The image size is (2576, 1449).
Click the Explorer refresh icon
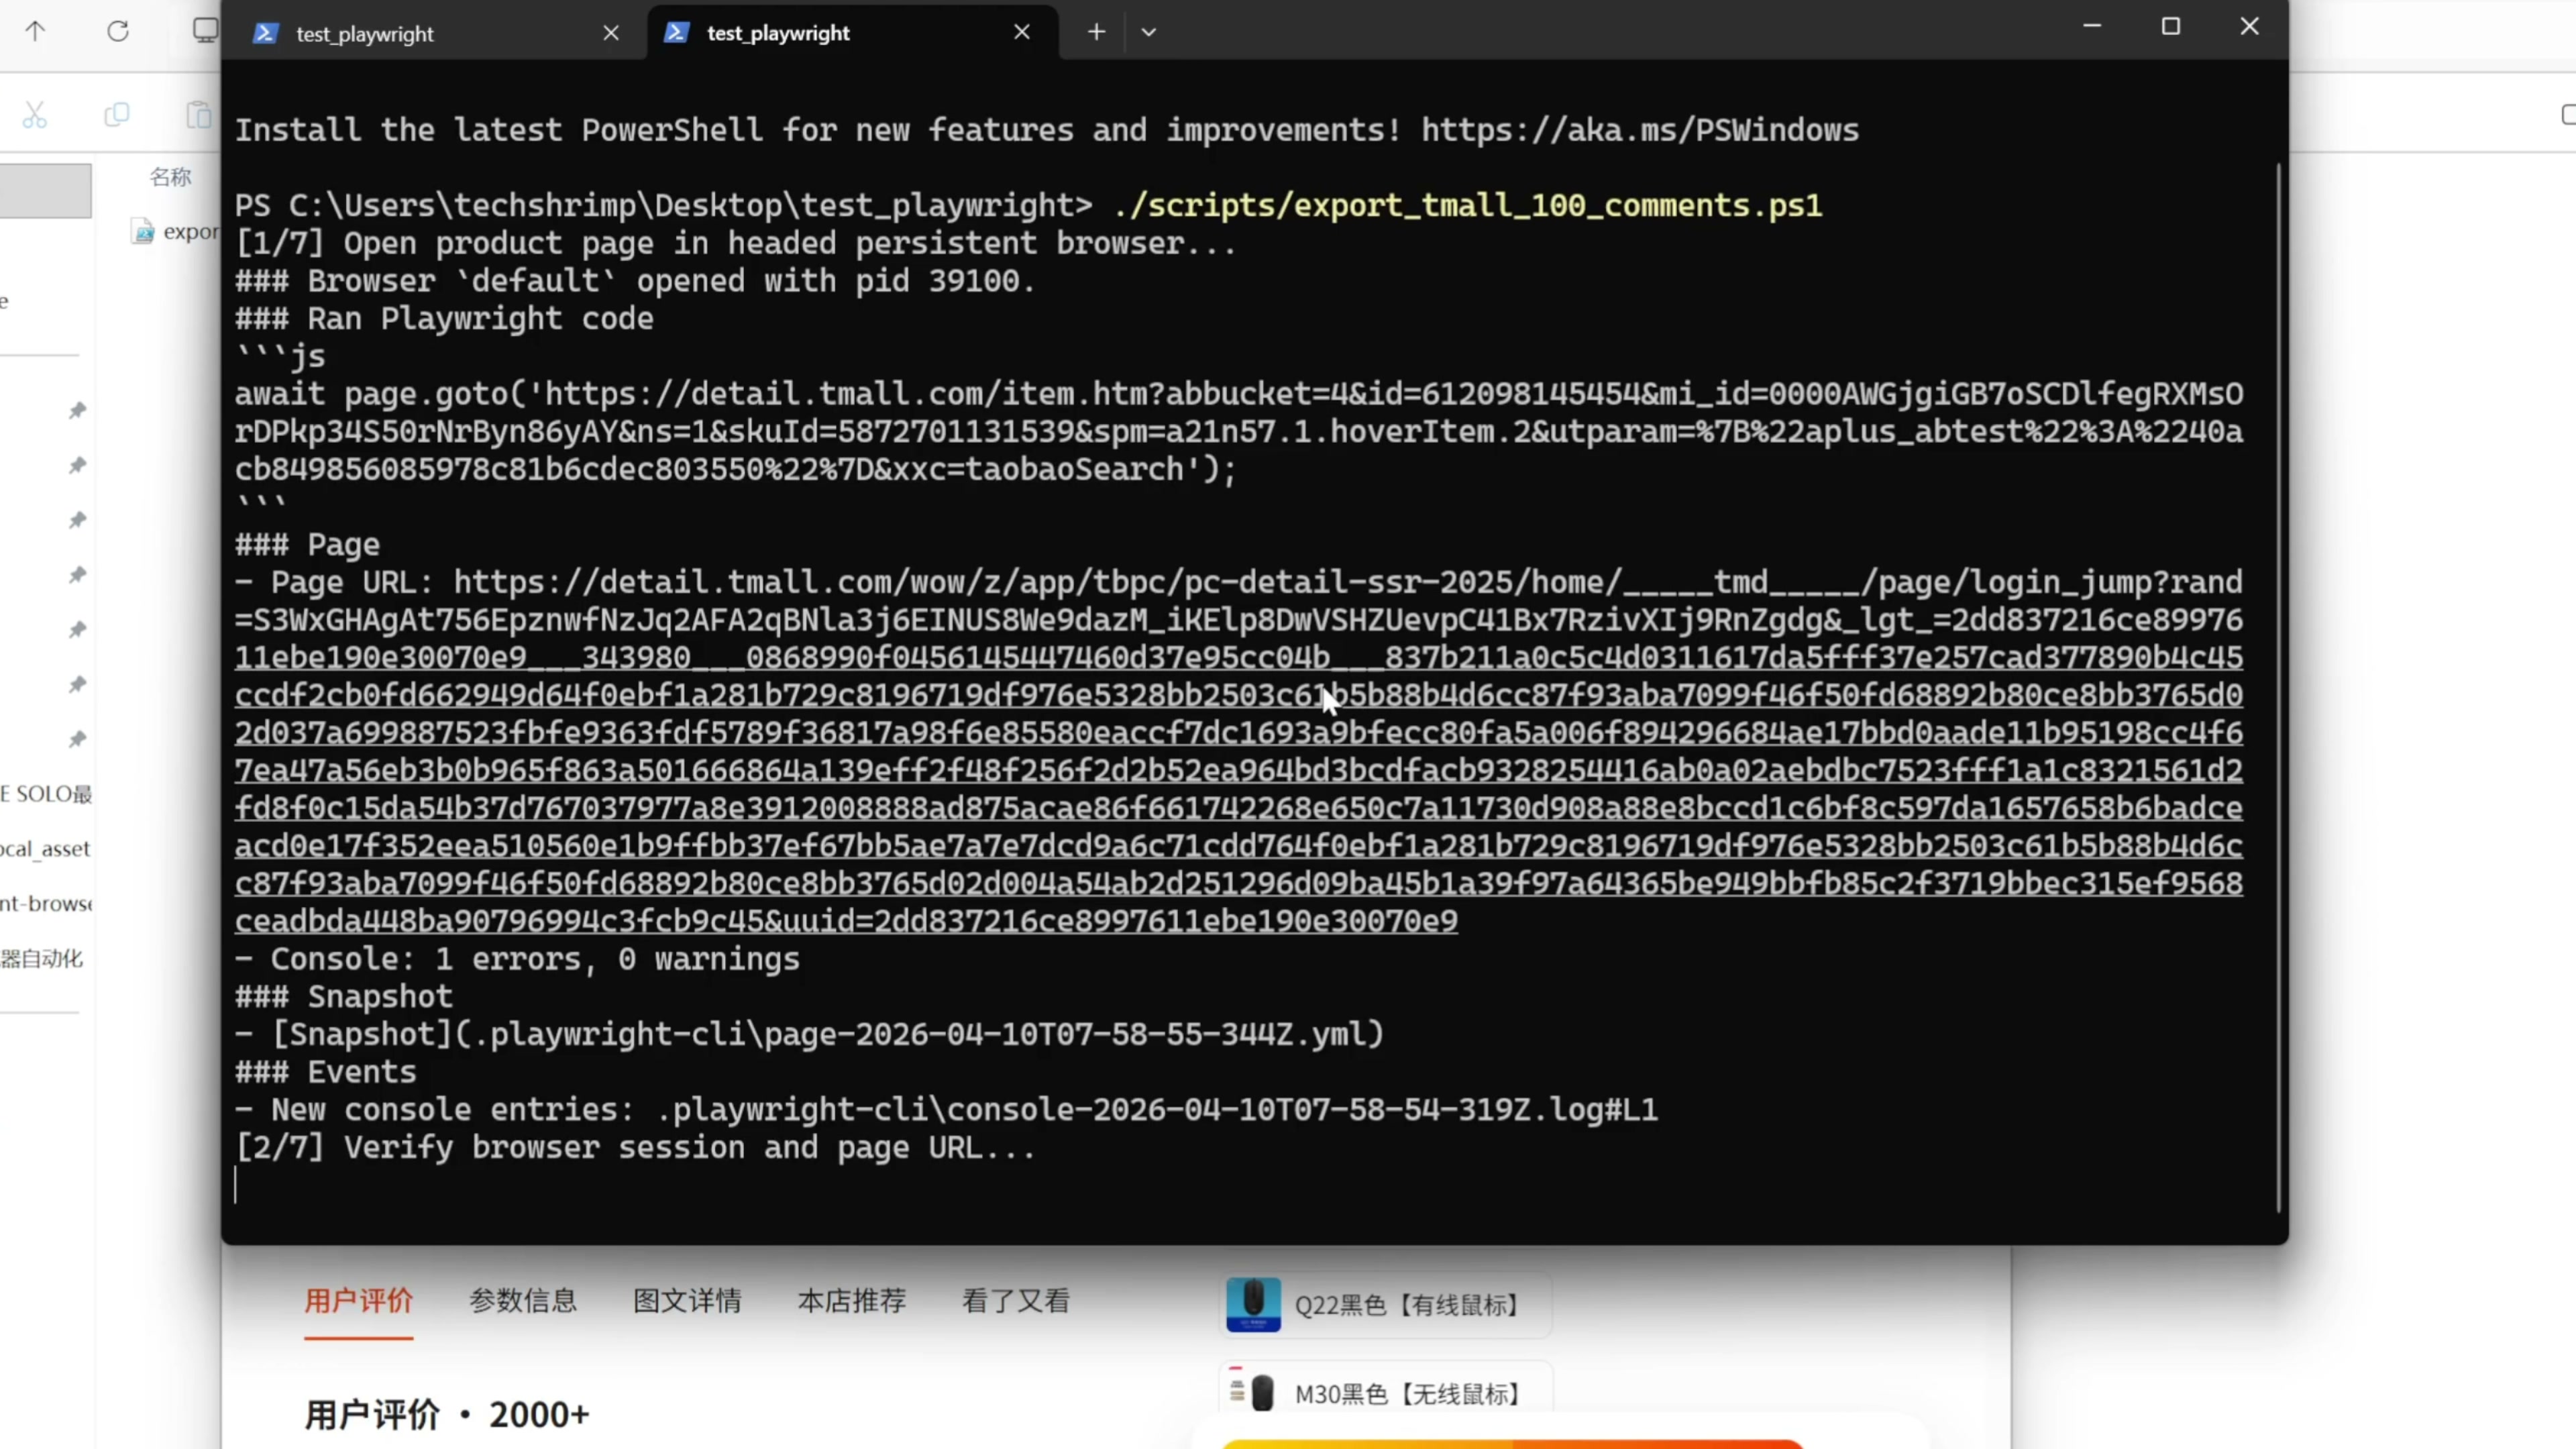118,31
